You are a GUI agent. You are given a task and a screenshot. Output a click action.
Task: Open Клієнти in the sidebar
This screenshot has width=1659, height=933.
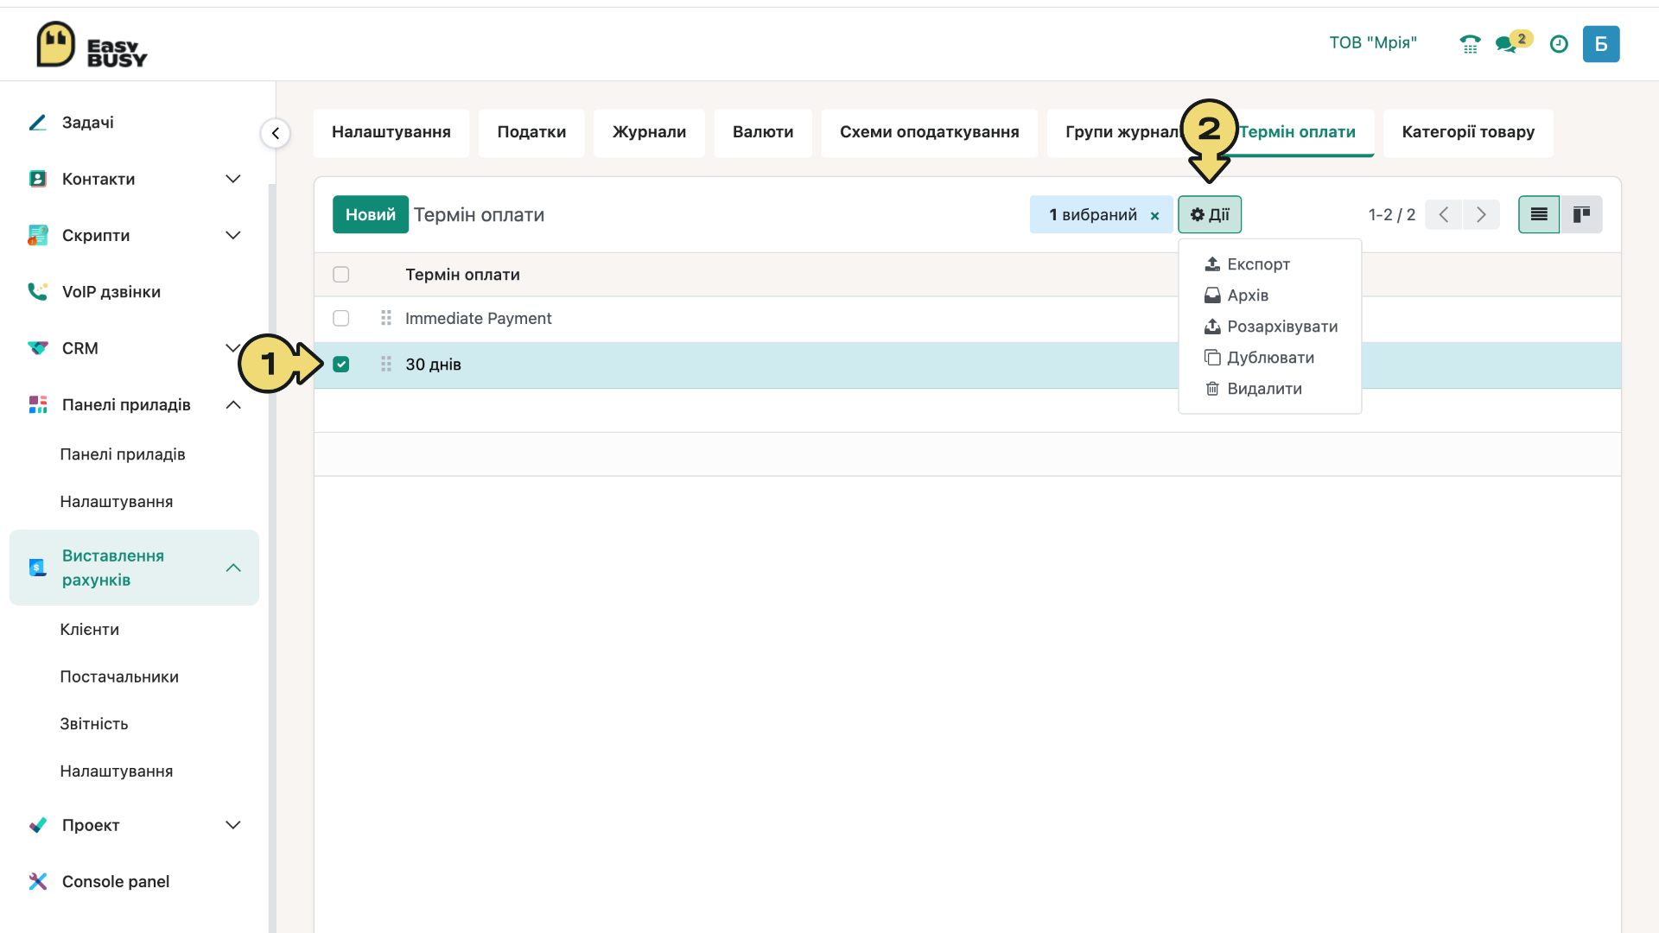tap(90, 630)
